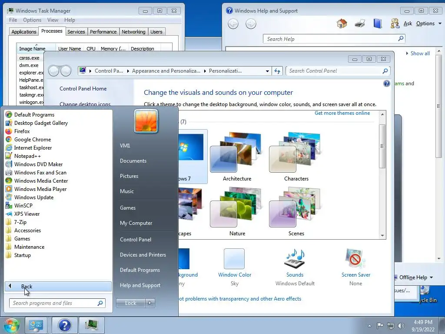
Task: Open Devices and Printers
Action: (143, 255)
